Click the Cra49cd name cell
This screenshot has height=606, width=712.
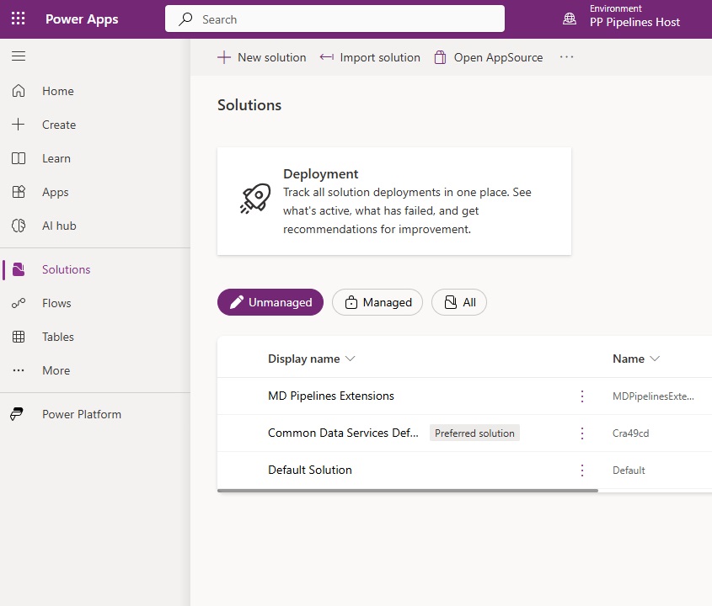[x=631, y=433]
